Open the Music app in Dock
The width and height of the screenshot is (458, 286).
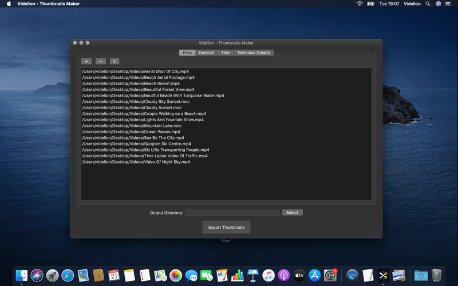[268, 275]
